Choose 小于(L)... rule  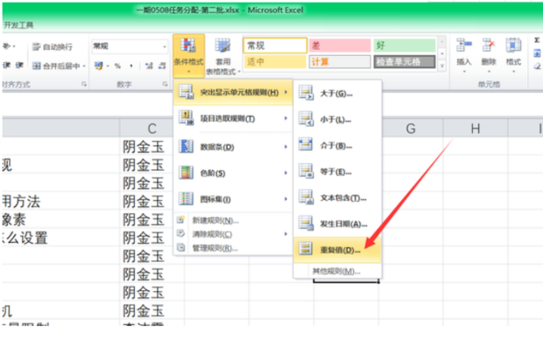(338, 119)
